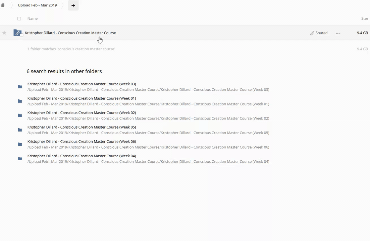This screenshot has width=370, height=241.
Task: Click the Week 03 result path text
Action: pyautogui.click(x=148, y=90)
